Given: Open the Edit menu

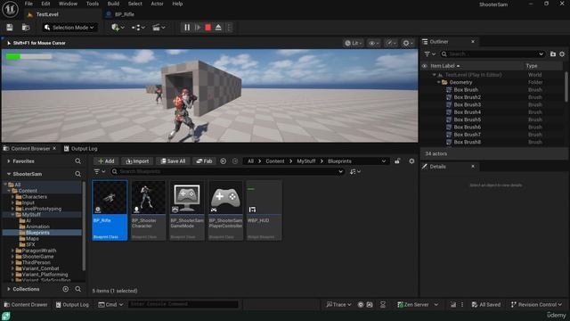Looking at the screenshot, I should (x=45, y=4).
